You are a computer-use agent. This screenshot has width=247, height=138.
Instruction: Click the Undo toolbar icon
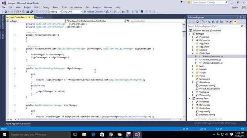(37, 12)
